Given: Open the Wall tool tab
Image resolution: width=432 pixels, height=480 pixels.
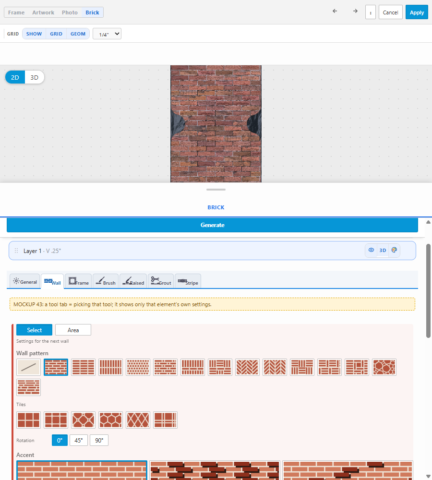Looking at the screenshot, I should pyautogui.click(x=52, y=281).
